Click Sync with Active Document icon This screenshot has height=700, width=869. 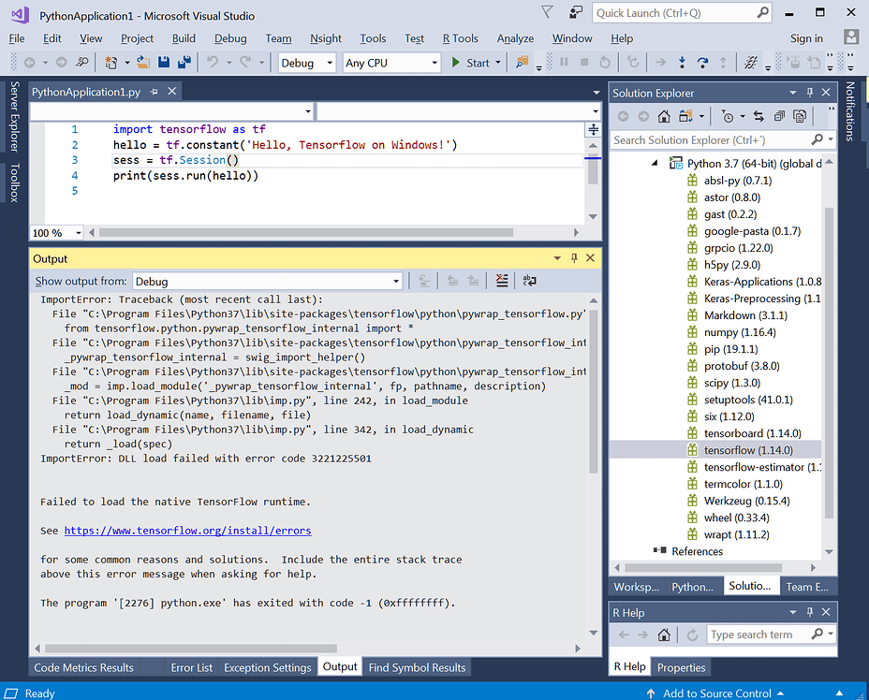tap(757, 116)
